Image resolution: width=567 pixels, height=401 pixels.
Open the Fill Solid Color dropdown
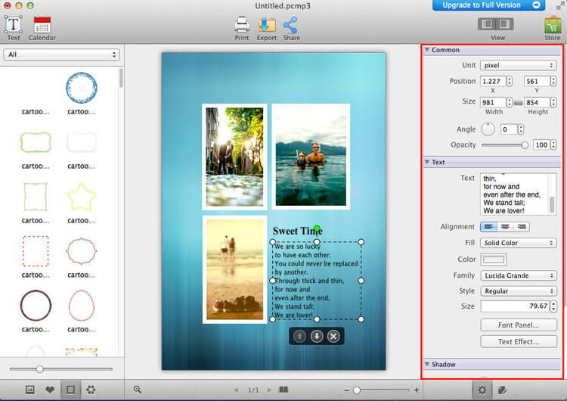(518, 243)
